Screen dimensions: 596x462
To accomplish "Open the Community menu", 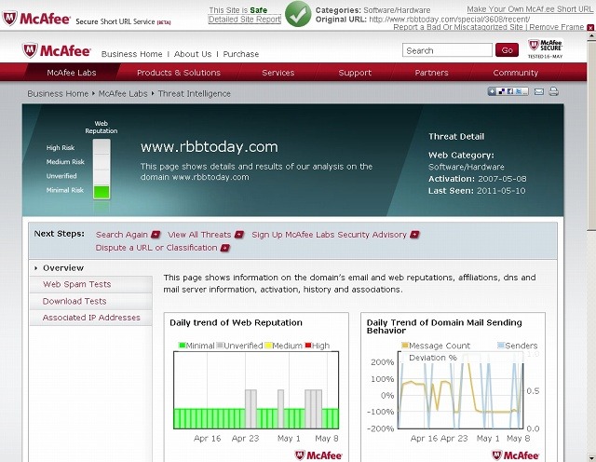I will click(515, 73).
